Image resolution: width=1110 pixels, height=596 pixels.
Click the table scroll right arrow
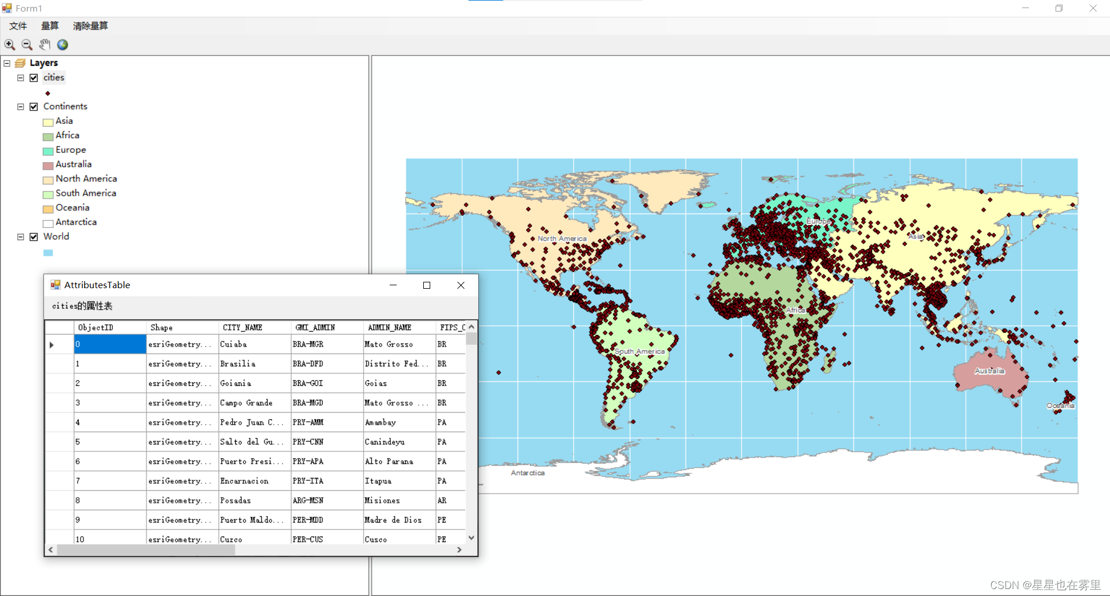pos(459,550)
